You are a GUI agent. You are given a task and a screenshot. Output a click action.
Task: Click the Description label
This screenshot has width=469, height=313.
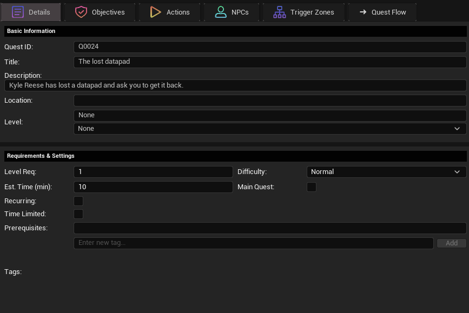click(23, 76)
